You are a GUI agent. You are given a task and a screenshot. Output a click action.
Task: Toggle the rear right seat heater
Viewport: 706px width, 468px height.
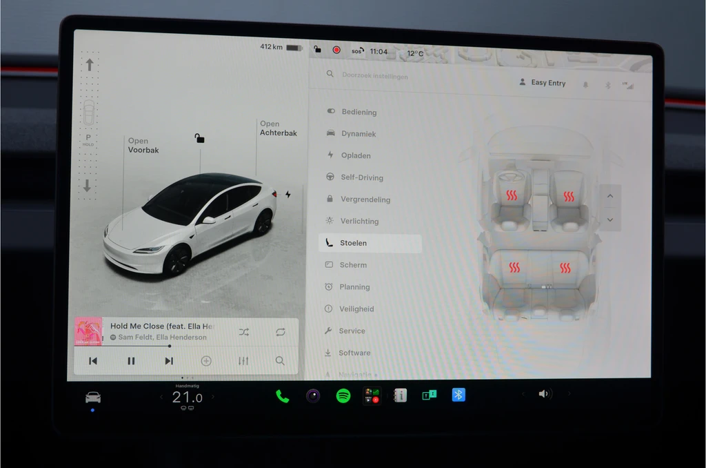(565, 269)
